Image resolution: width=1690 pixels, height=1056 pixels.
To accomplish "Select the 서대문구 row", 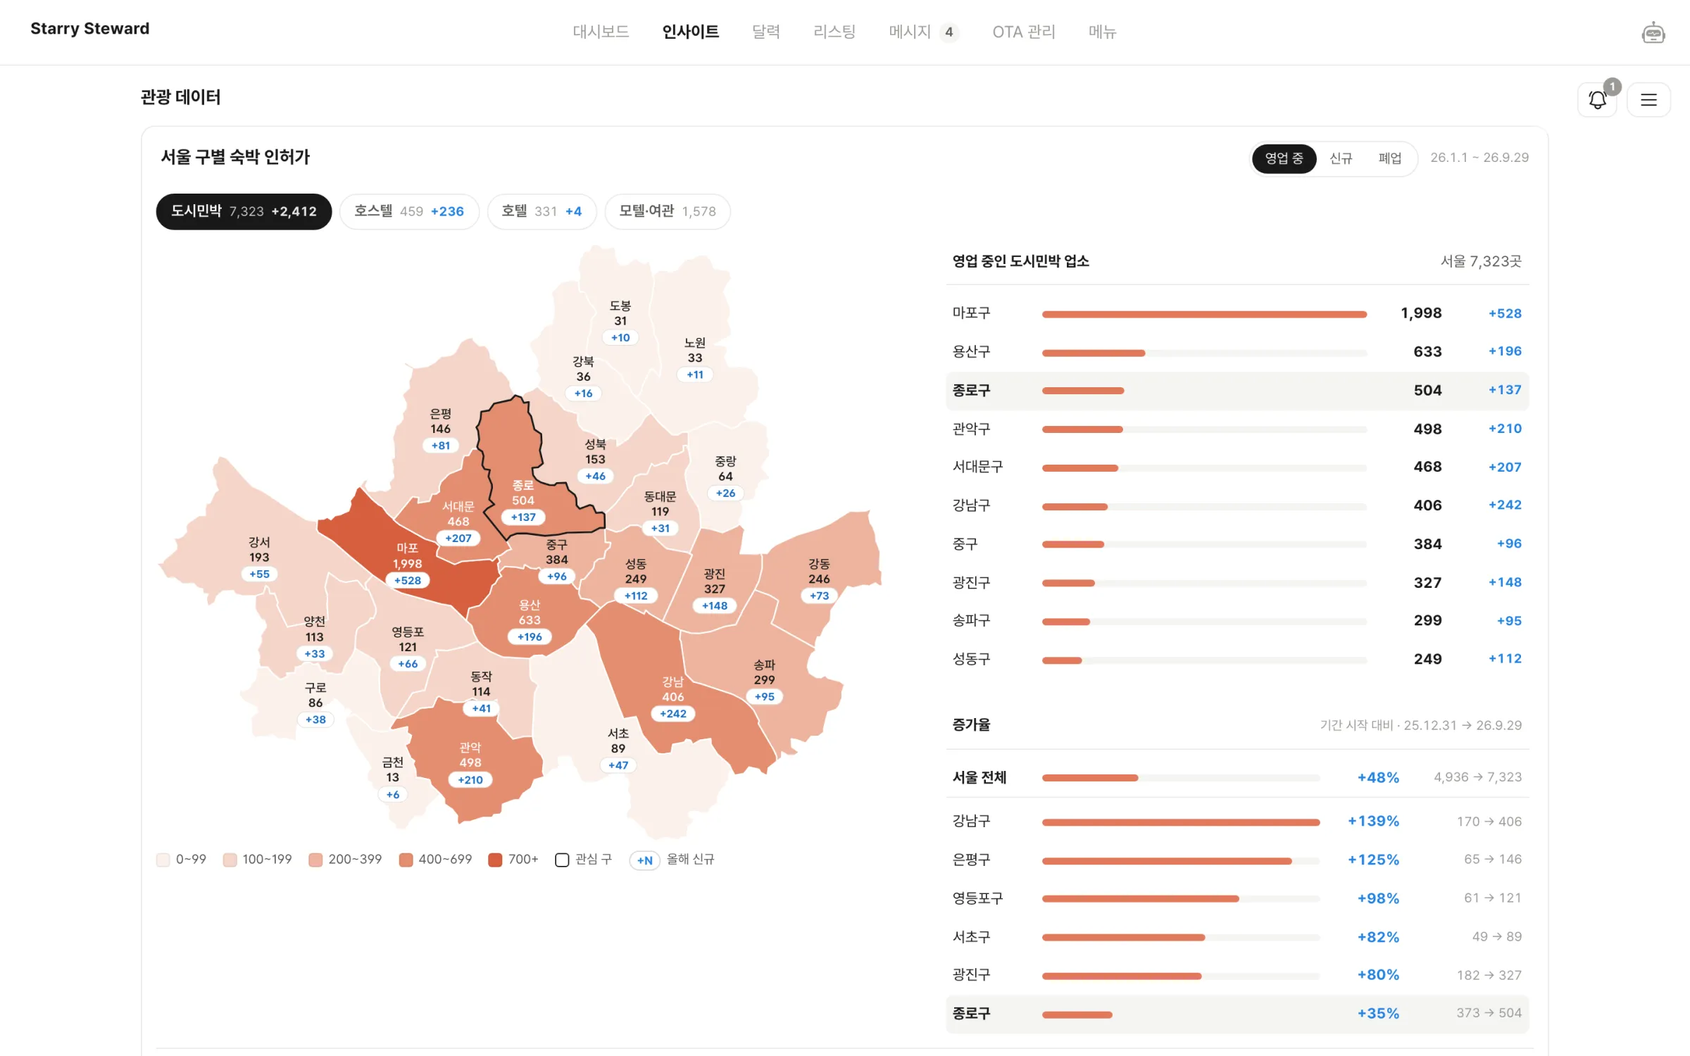I will pos(1237,467).
